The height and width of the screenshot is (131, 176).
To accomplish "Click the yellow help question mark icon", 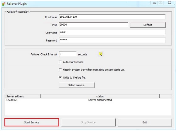I will [101, 54].
